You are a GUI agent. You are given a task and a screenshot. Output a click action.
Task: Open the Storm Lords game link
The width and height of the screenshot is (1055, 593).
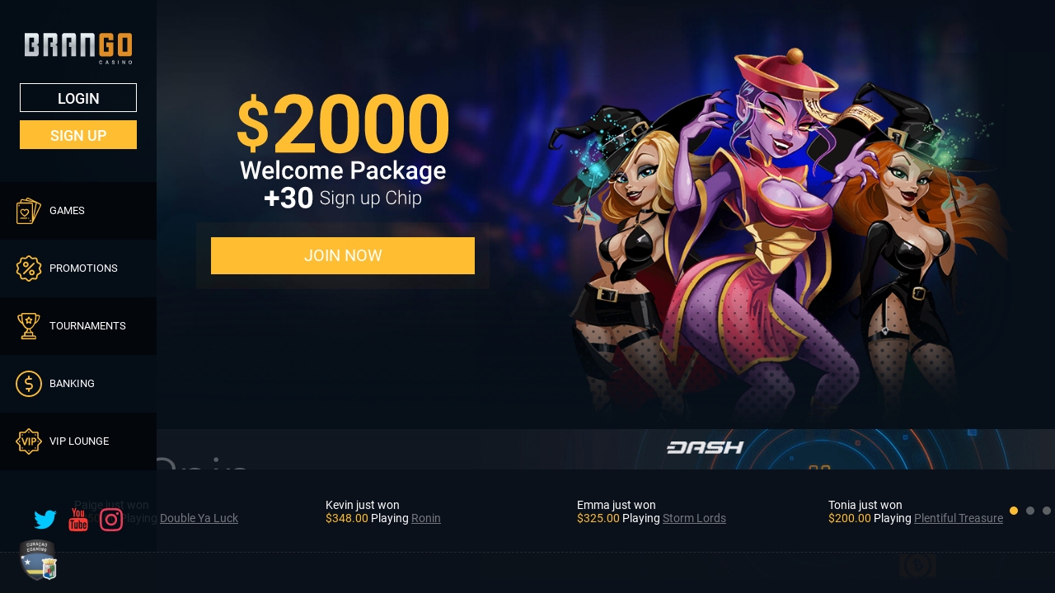(694, 518)
